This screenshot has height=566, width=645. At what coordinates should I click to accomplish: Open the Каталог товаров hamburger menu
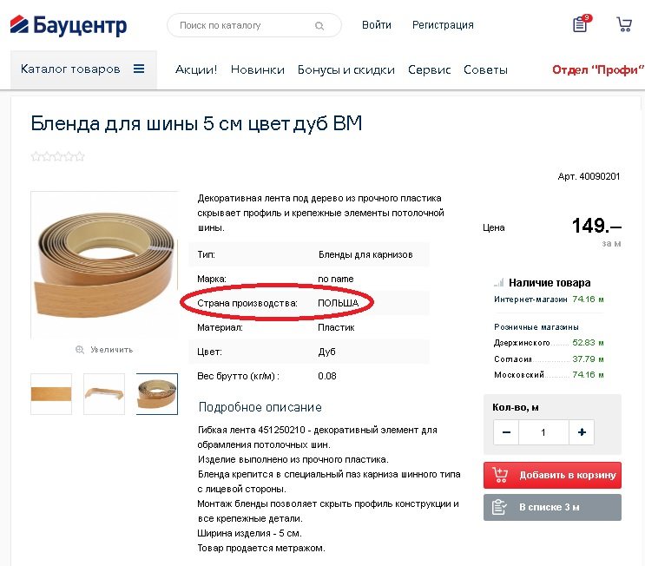(x=139, y=69)
